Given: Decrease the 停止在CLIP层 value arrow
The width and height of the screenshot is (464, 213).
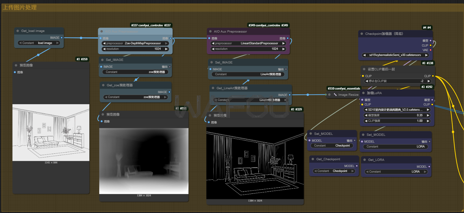Looking at the screenshot, I should (x=366, y=81).
